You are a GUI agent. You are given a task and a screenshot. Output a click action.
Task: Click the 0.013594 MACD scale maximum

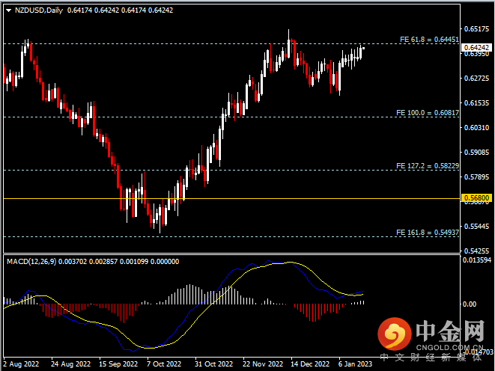click(x=476, y=260)
